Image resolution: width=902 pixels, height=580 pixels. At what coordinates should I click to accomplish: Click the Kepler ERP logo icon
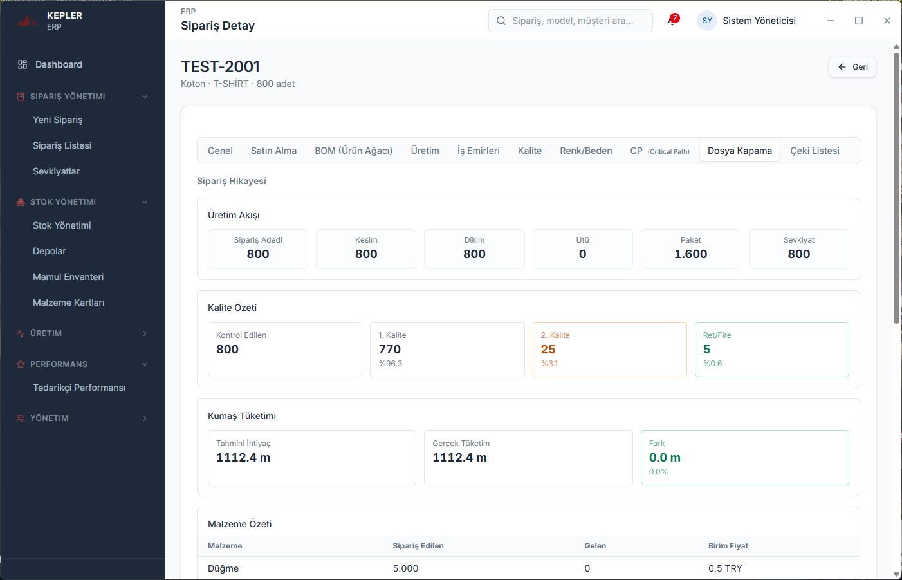point(27,21)
